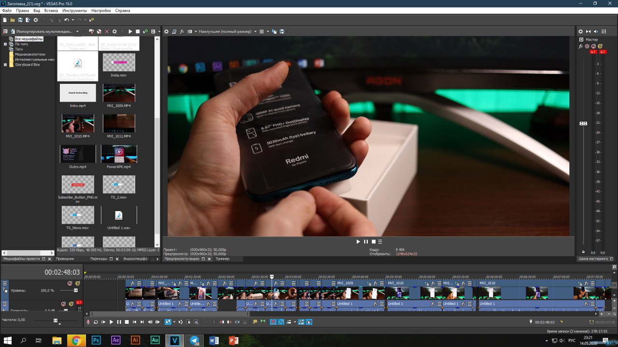Open the Вставка menu
Screen dimensions: 618x347
tap(51, 11)
